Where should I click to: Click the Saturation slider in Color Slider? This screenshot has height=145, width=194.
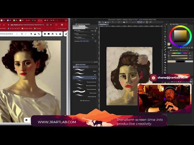pyautogui.click(x=179, y=56)
